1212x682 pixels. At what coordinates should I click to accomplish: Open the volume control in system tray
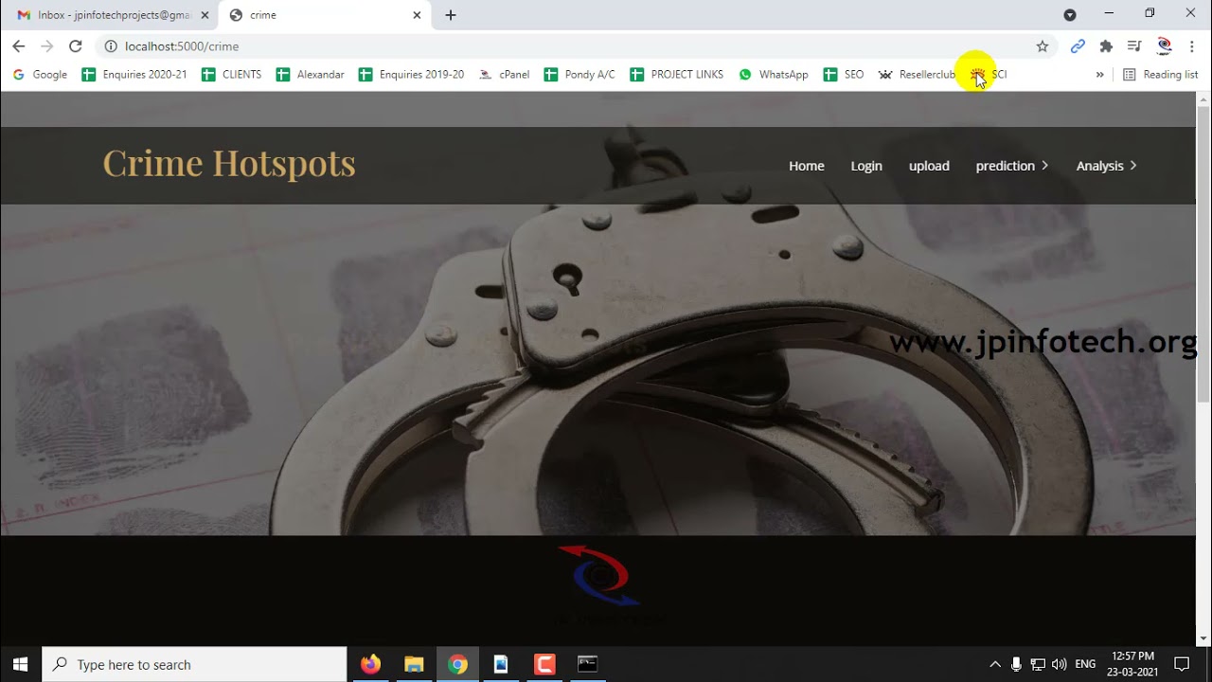click(1059, 664)
